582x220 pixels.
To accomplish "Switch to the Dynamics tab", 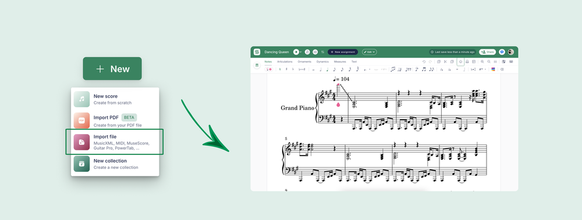I will (x=322, y=62).
